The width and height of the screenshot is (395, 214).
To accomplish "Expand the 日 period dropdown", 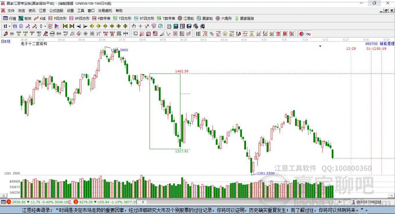I will click(9, 26).
